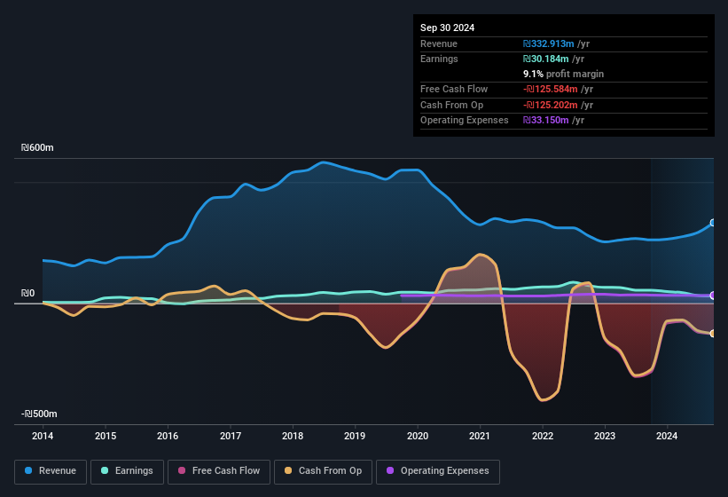
Task: Click the 2018 x-axis label
Action: (x=293, y=436)
